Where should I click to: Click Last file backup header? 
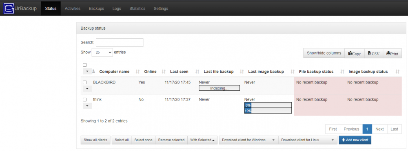click(219, 72)
